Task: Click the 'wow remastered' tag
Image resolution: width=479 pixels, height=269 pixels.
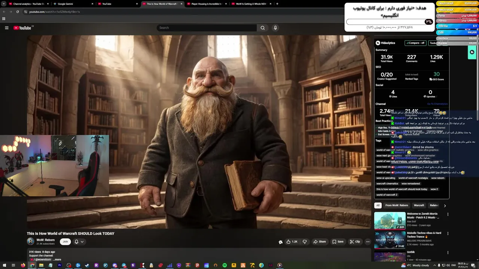Action: click(x=411, y=183)
